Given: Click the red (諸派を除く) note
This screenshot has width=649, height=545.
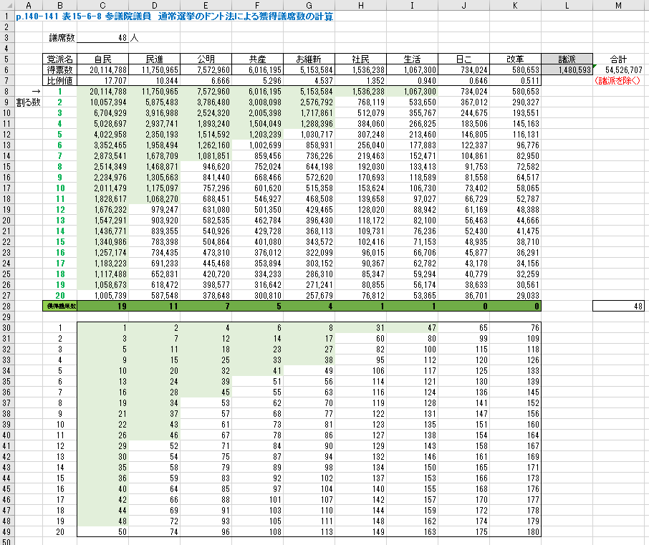Looking at the screenshot, I should pyautogui.click(x=617, y=81).
